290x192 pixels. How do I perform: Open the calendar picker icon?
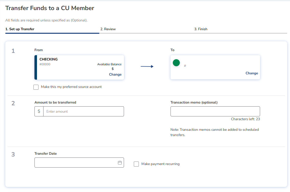(120, 163)
